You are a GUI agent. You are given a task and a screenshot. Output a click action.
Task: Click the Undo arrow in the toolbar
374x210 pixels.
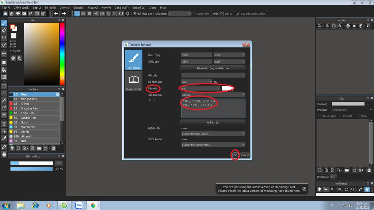coord(56,13)
